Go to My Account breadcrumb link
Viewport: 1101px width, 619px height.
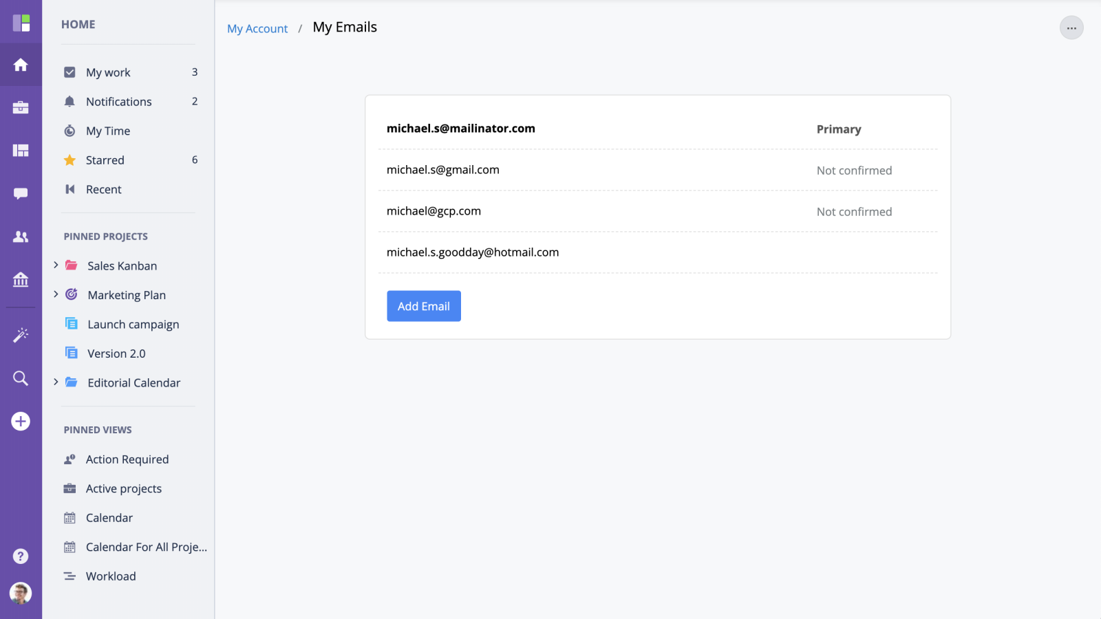[257, 29]
